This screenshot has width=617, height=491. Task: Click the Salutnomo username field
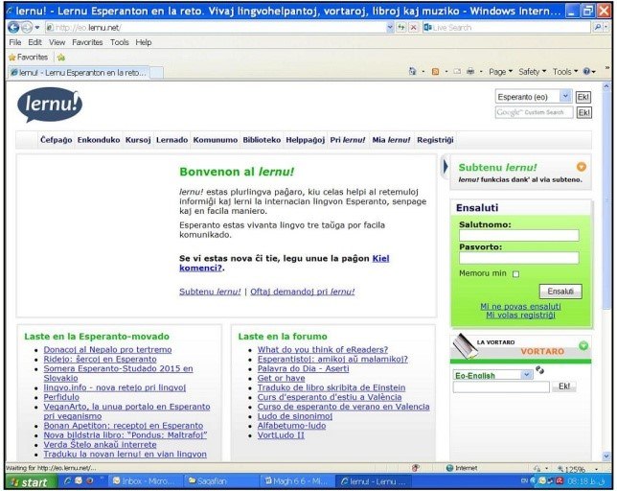click(x=518, y=236)
